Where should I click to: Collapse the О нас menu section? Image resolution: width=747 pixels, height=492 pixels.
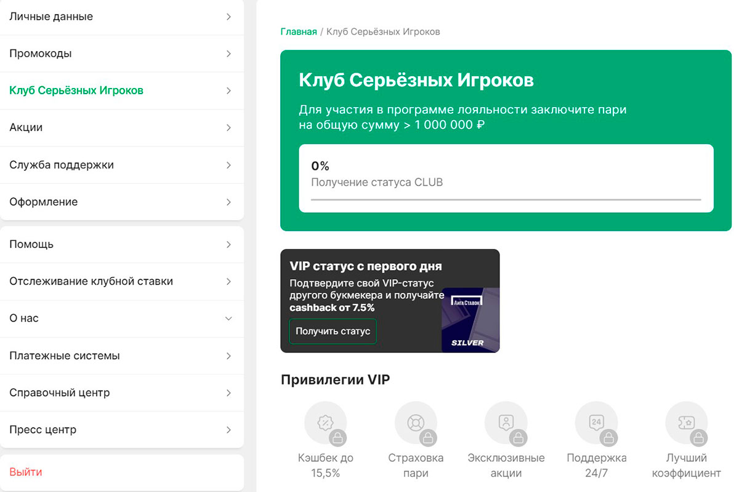(x=121, y=319)
